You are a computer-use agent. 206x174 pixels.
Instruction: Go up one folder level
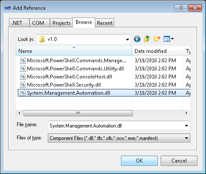[147, 39]
